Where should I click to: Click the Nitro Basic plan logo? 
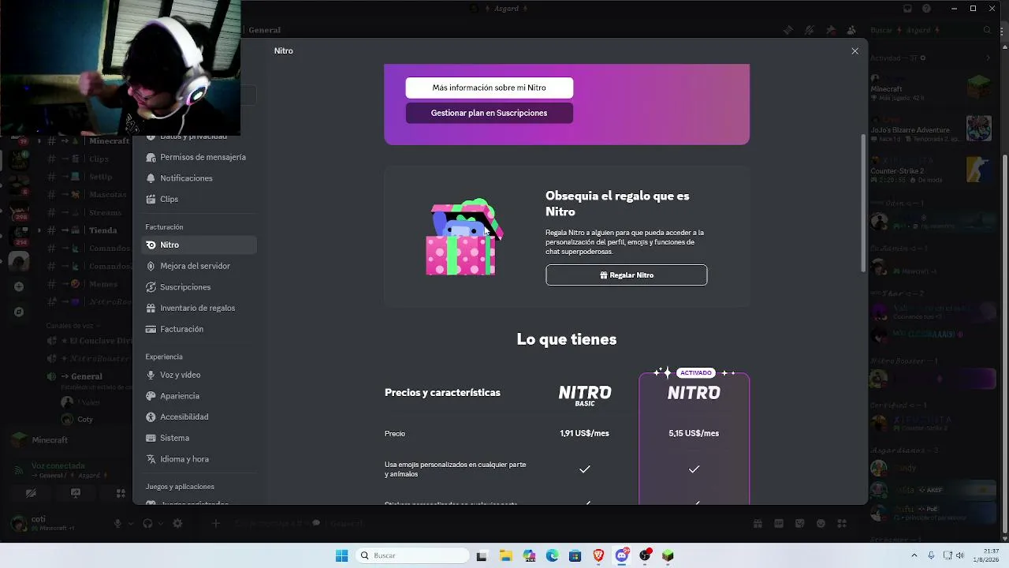[x=585, y=395]
